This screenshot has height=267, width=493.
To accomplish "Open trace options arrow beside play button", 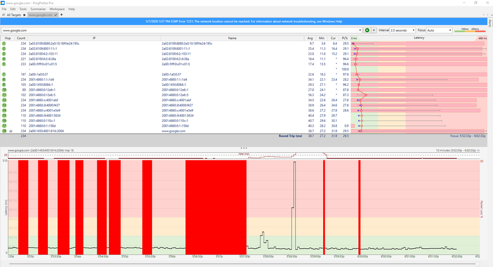I will coord(374,30).
